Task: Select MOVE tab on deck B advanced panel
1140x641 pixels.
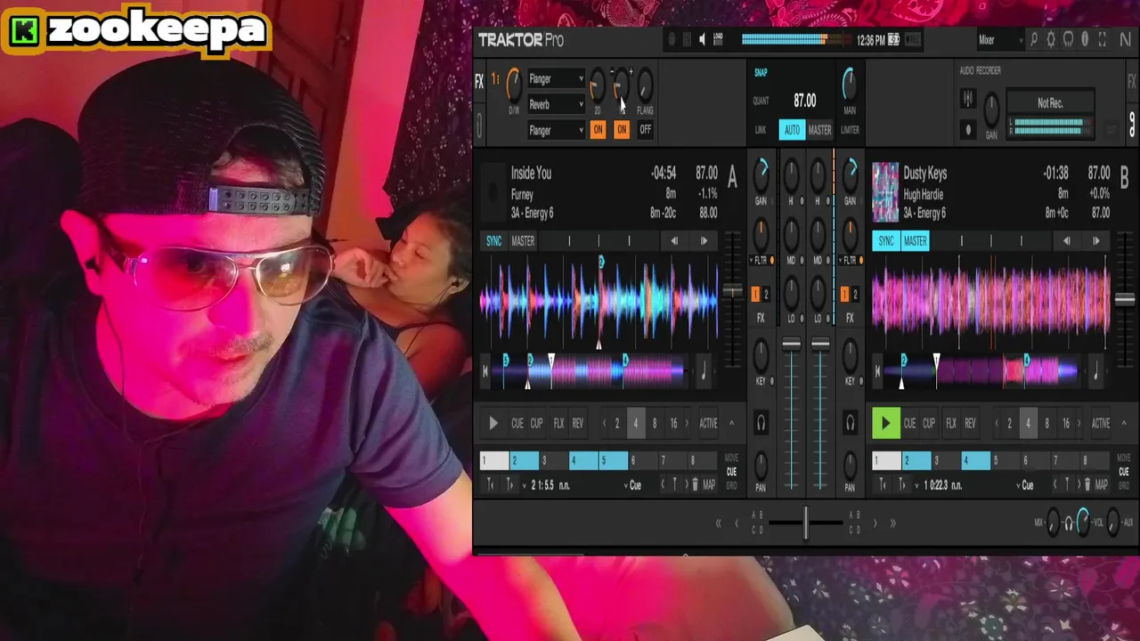Action: 1124,458
